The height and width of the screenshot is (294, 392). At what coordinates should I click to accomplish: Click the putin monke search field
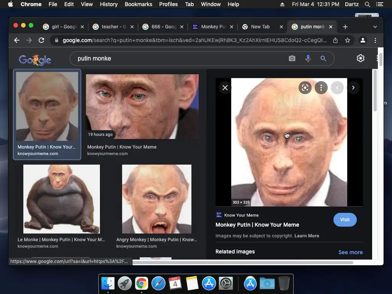coord(180,59)
